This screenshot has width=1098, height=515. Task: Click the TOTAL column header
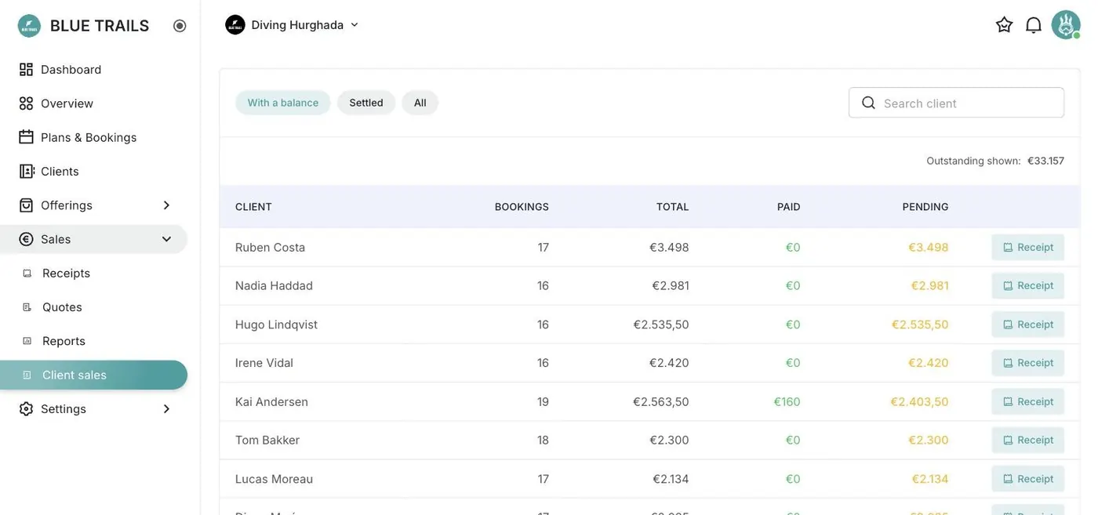tap(673, 207)
